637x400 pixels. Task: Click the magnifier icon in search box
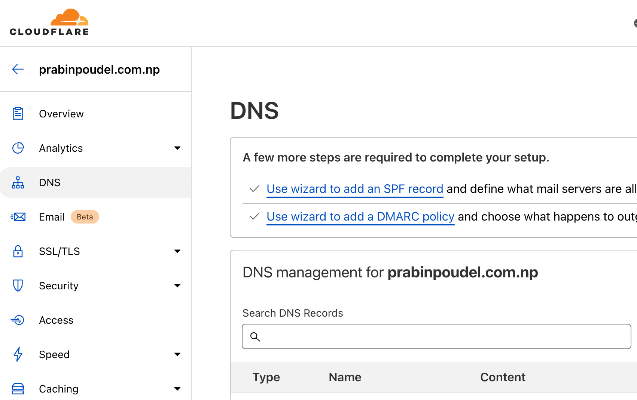click(x=255, y=337)
